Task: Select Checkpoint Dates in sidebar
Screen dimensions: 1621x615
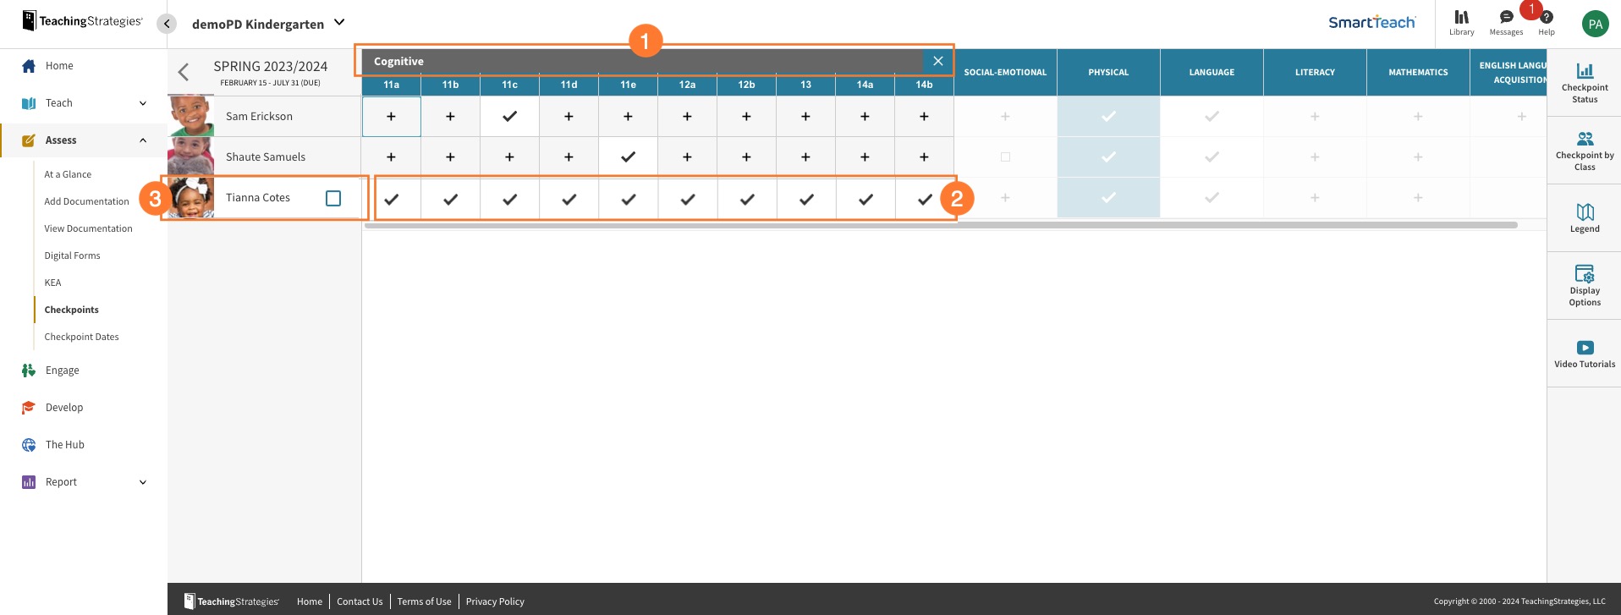Action: [x=81, y=337]
